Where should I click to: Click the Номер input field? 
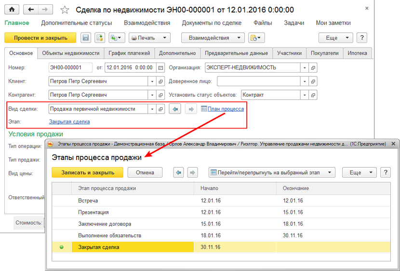(70, 68)
